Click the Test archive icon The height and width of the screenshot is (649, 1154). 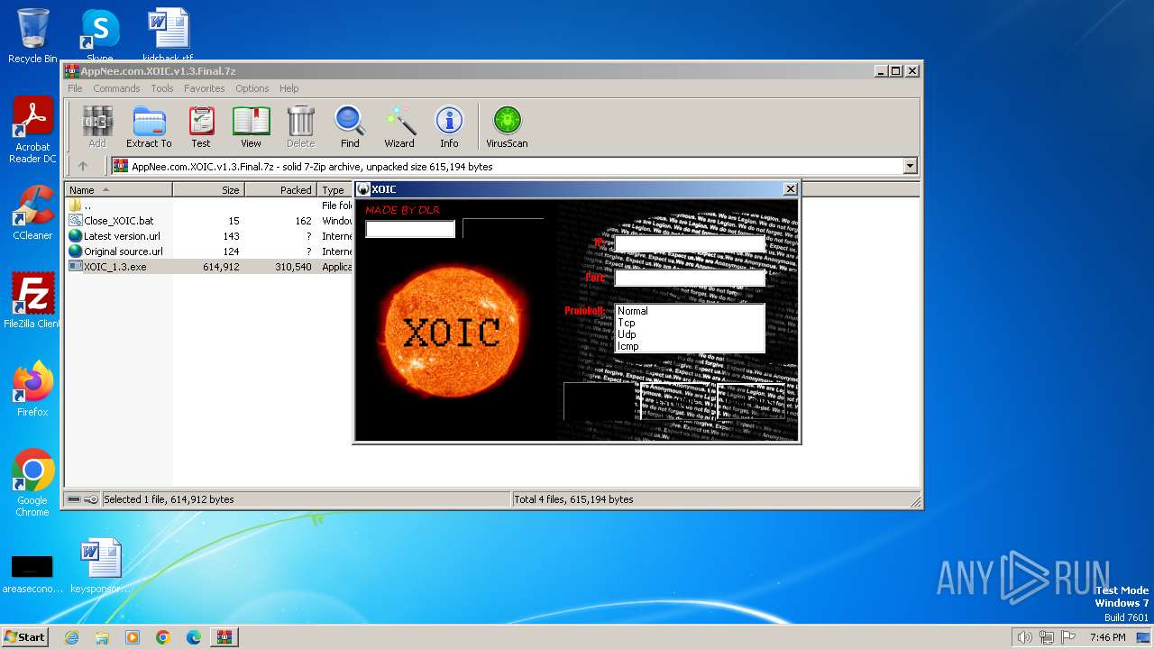pyautogui.click(x=201, y=126)
